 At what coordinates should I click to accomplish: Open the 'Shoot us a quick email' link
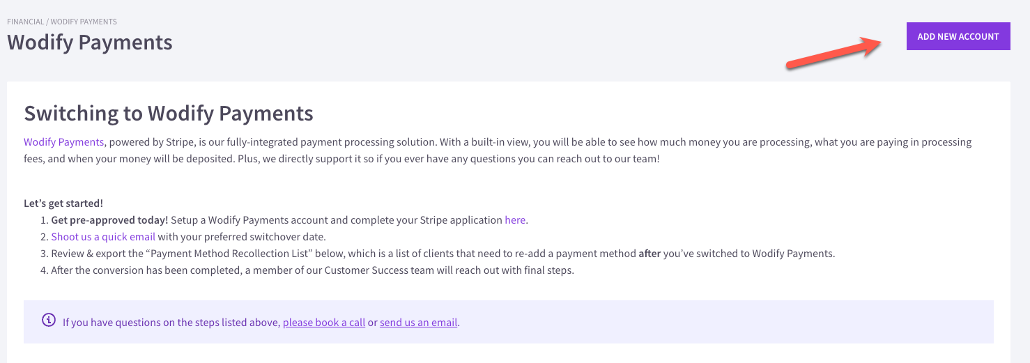coord(103,237)
